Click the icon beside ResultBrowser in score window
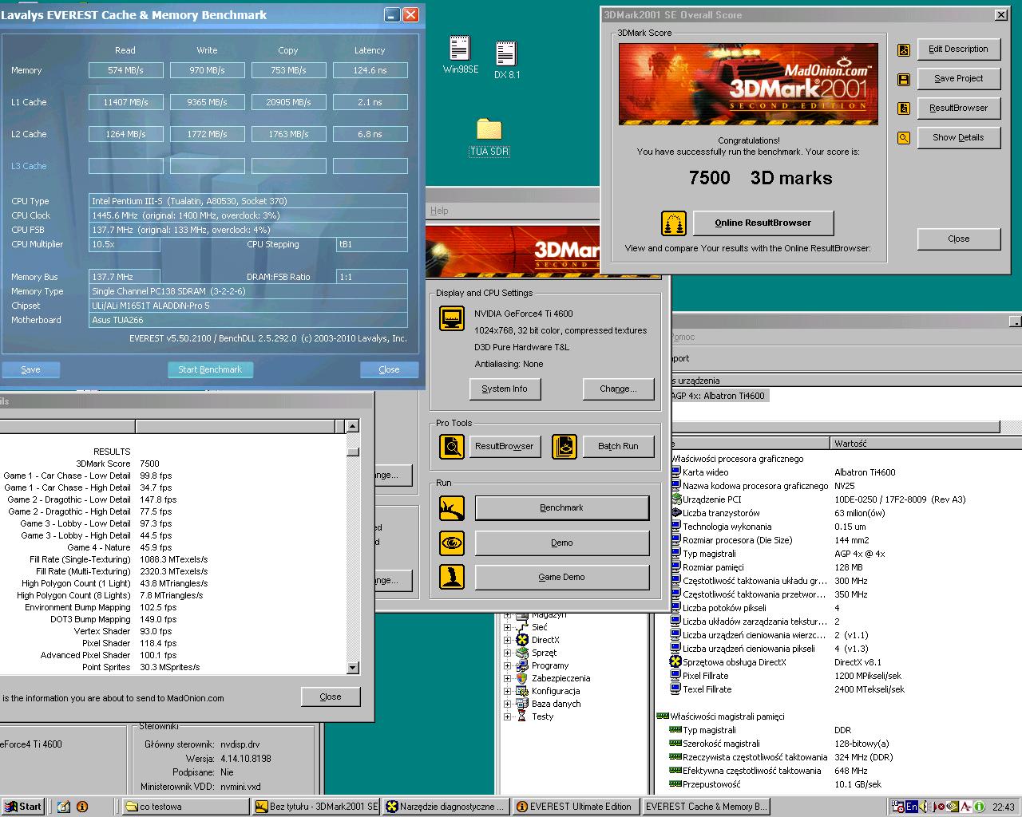The width and height of the screenshot is (1022, 817). coord(904,109)
